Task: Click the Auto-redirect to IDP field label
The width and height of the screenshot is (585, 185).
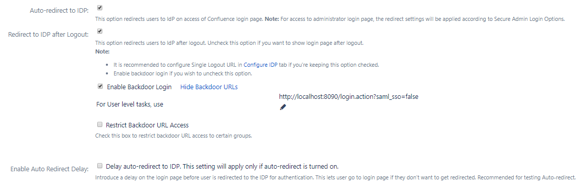Action: tap(59, 11)
